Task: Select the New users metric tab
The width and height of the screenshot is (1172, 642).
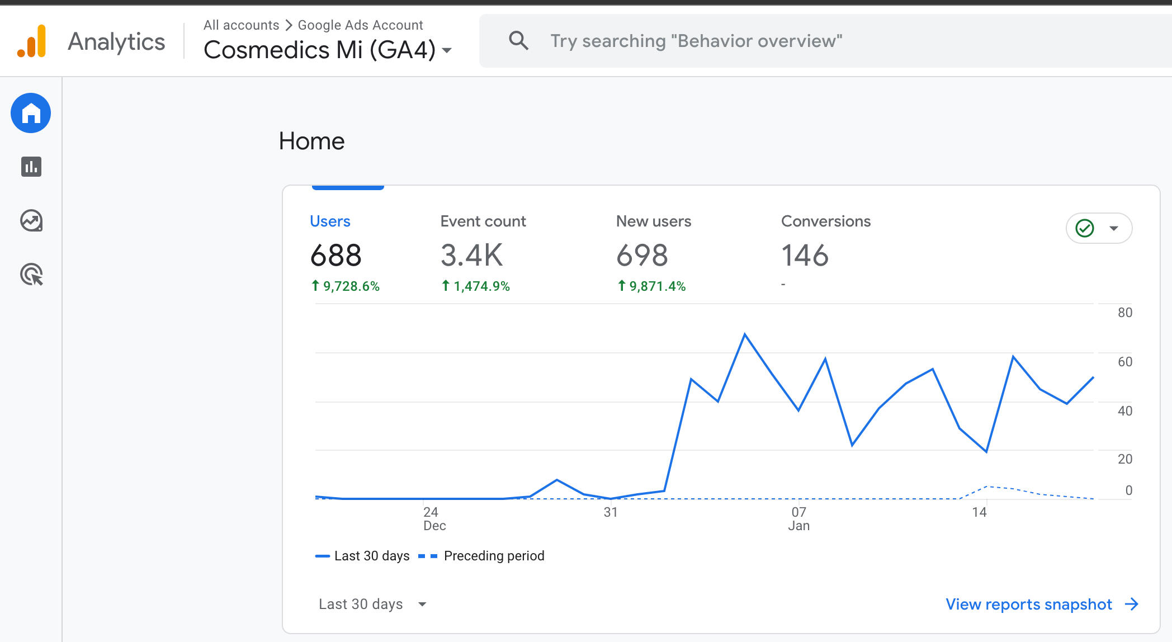Action: coord(653,221)
